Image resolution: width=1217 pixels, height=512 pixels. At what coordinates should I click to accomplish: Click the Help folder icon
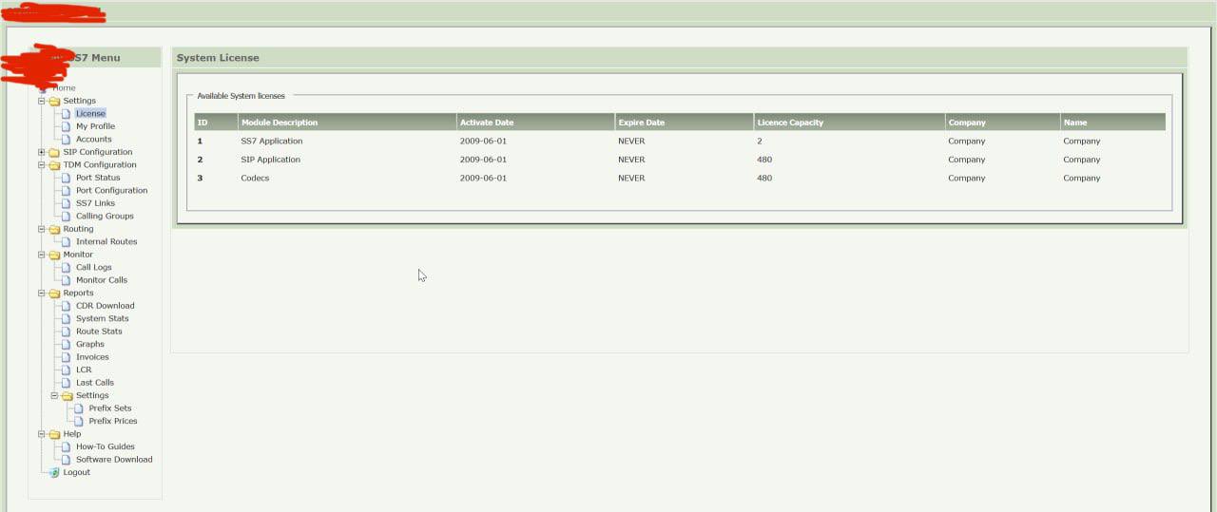[54, 434]
